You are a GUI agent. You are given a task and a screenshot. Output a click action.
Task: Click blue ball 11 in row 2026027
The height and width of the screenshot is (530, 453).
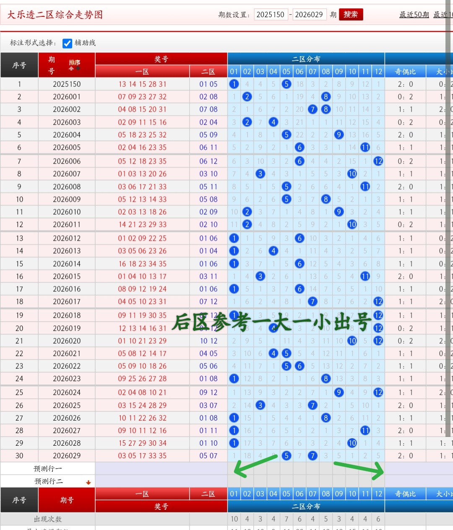(x=365, y=430)
